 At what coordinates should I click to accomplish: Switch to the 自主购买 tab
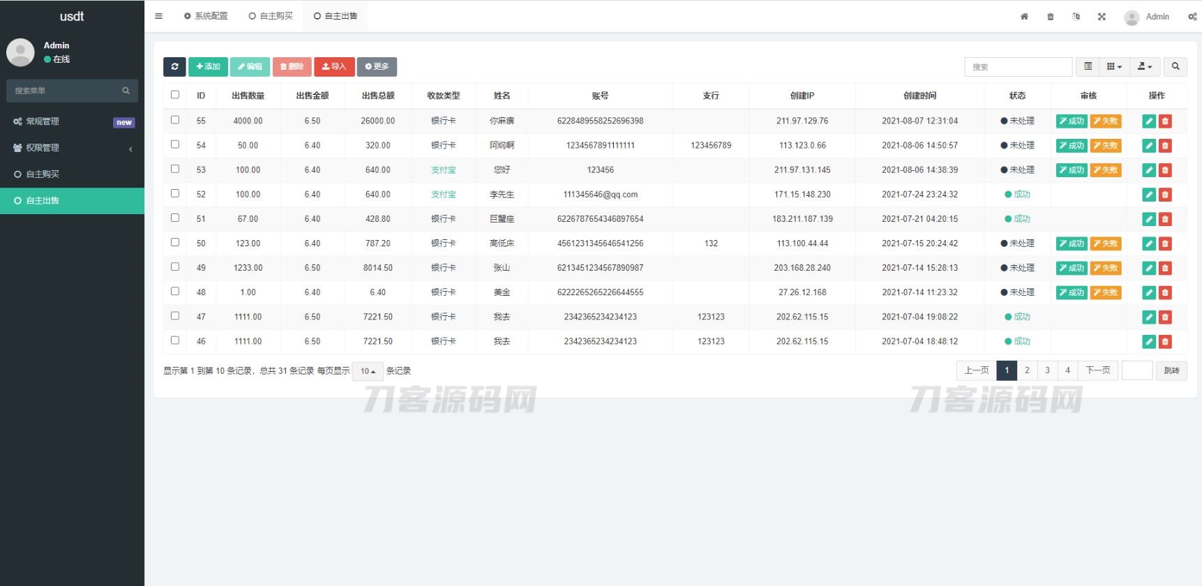click(271, 16)
